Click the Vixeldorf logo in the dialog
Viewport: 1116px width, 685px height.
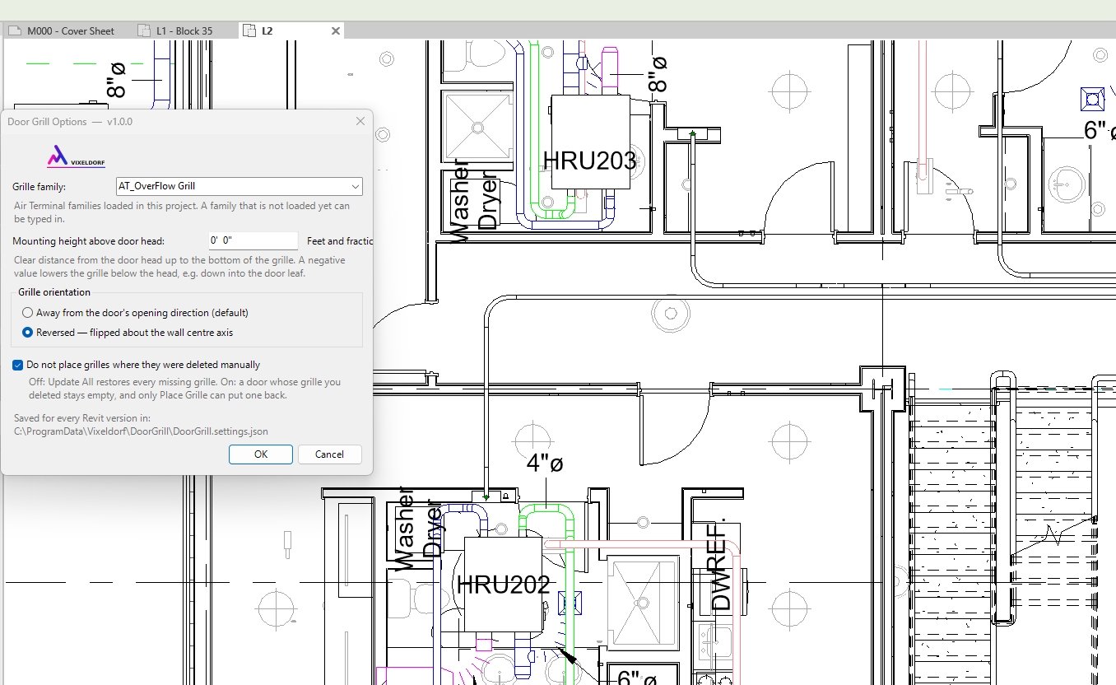click(x=76, y=156)
